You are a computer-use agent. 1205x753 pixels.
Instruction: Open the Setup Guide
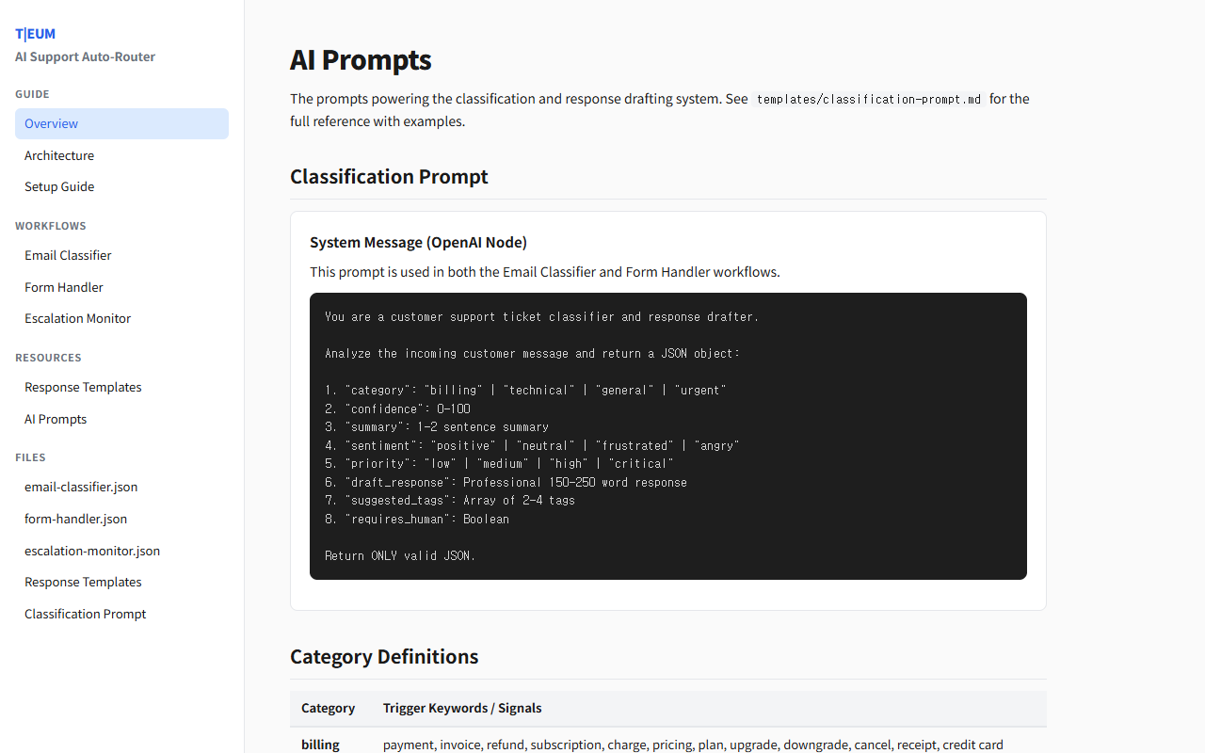[x=59, y=186]
